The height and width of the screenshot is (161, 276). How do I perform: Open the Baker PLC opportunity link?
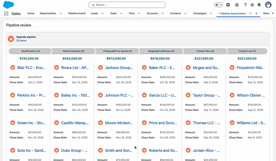[x=162, y=68]
